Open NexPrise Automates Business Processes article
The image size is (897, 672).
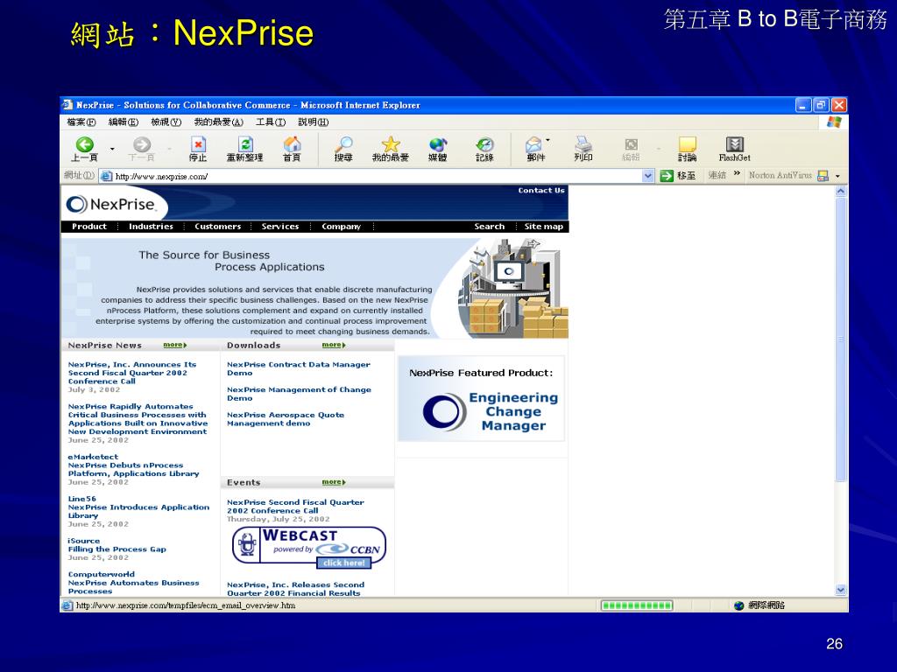pos(134,587)
